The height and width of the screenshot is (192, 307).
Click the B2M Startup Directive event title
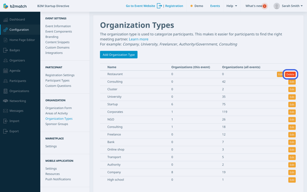tap(53, 6)
